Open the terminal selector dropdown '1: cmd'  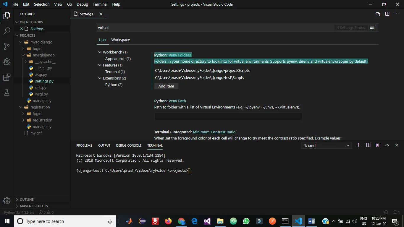pyautogui.click(x=326, y=145)
